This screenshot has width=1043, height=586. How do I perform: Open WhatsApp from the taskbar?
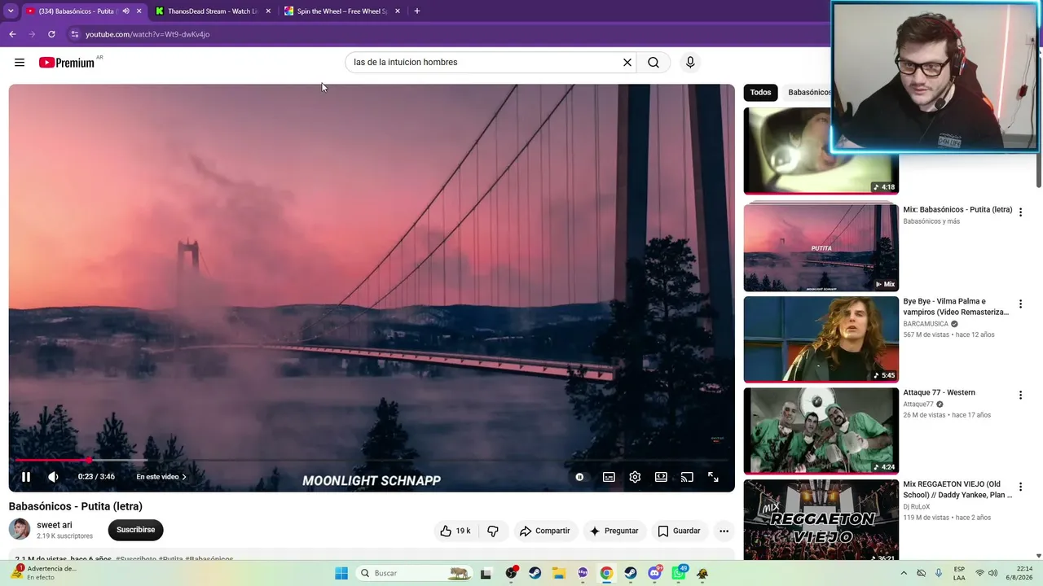[x=679, y=573]
